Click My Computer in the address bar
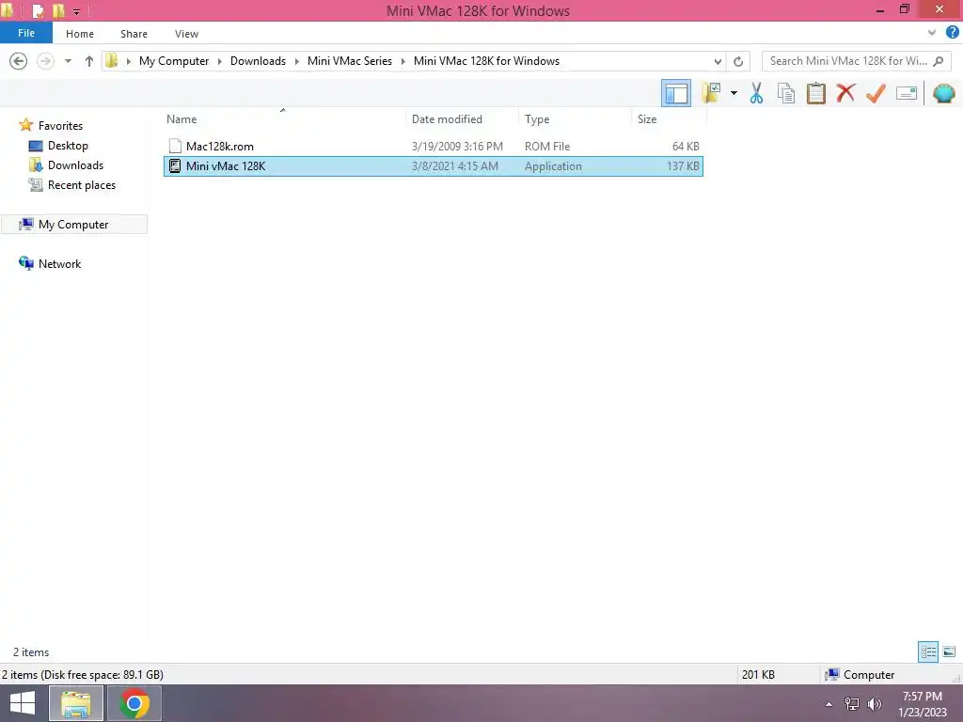963x722 pixels. coord(174,61)
